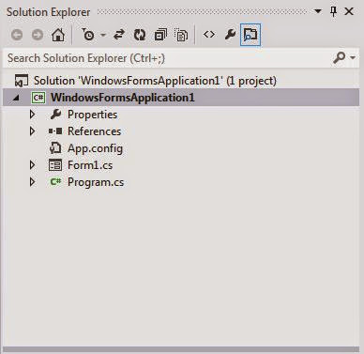Open Pending Changes Filter clock icon
This screenshot has height=354, width=364.
pyautogui.click(x=88, y=35)
